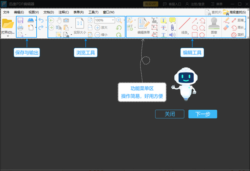Click the zoom magnifier tool icon
Viewport: 250px width, 171px height.
(119, 20)
